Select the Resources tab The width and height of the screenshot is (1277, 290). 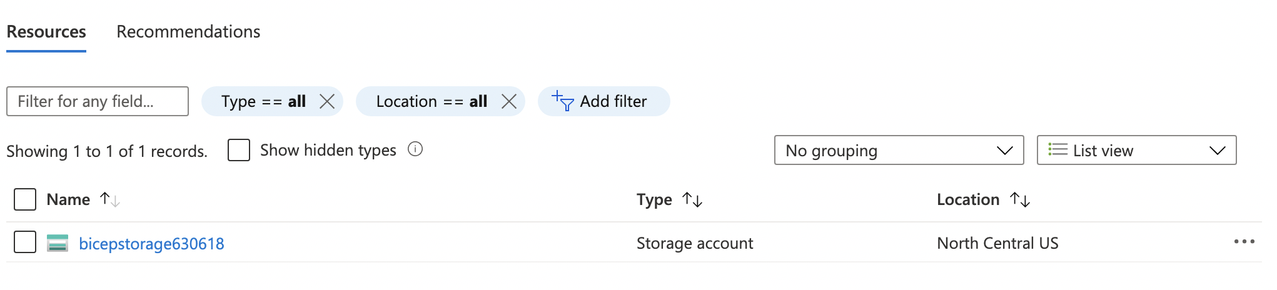point(46,31)
